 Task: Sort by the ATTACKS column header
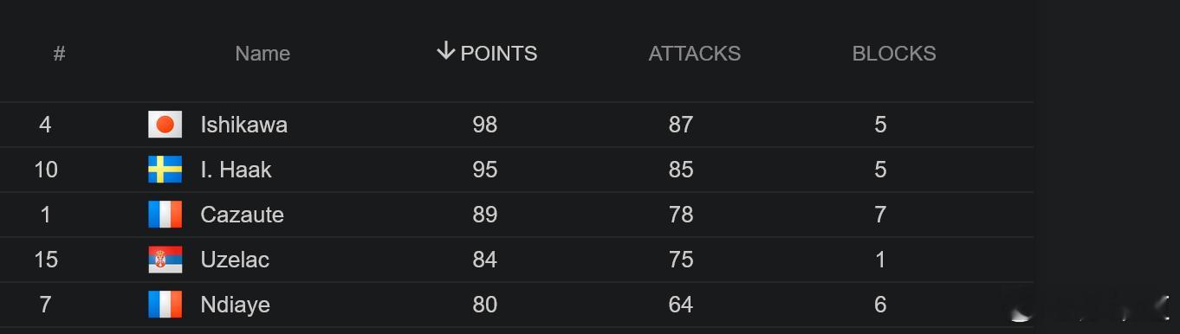point(694,54)
